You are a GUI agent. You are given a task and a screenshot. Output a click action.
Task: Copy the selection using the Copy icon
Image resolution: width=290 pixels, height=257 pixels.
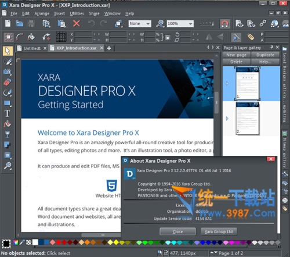[x=46, y=24]
